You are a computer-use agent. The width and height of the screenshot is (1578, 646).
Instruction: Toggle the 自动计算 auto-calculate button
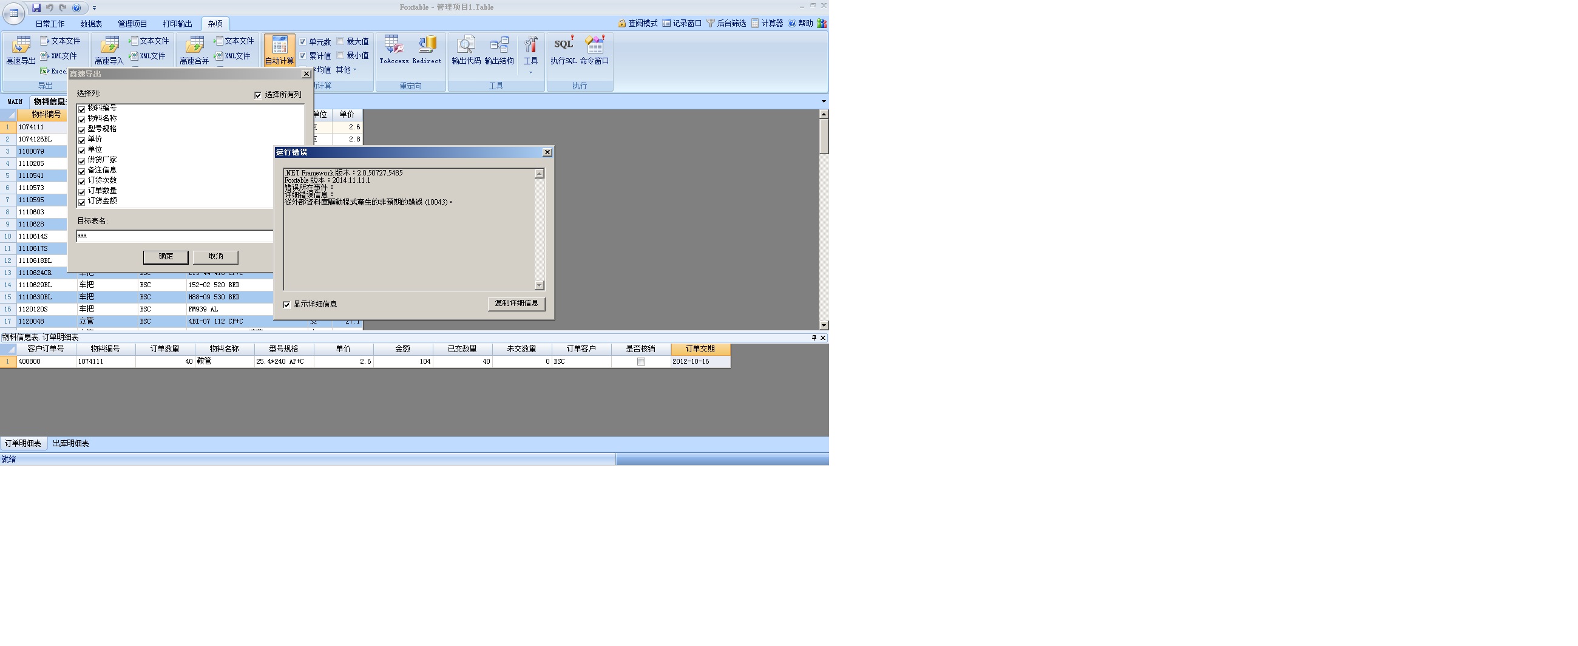click(279, 50)
